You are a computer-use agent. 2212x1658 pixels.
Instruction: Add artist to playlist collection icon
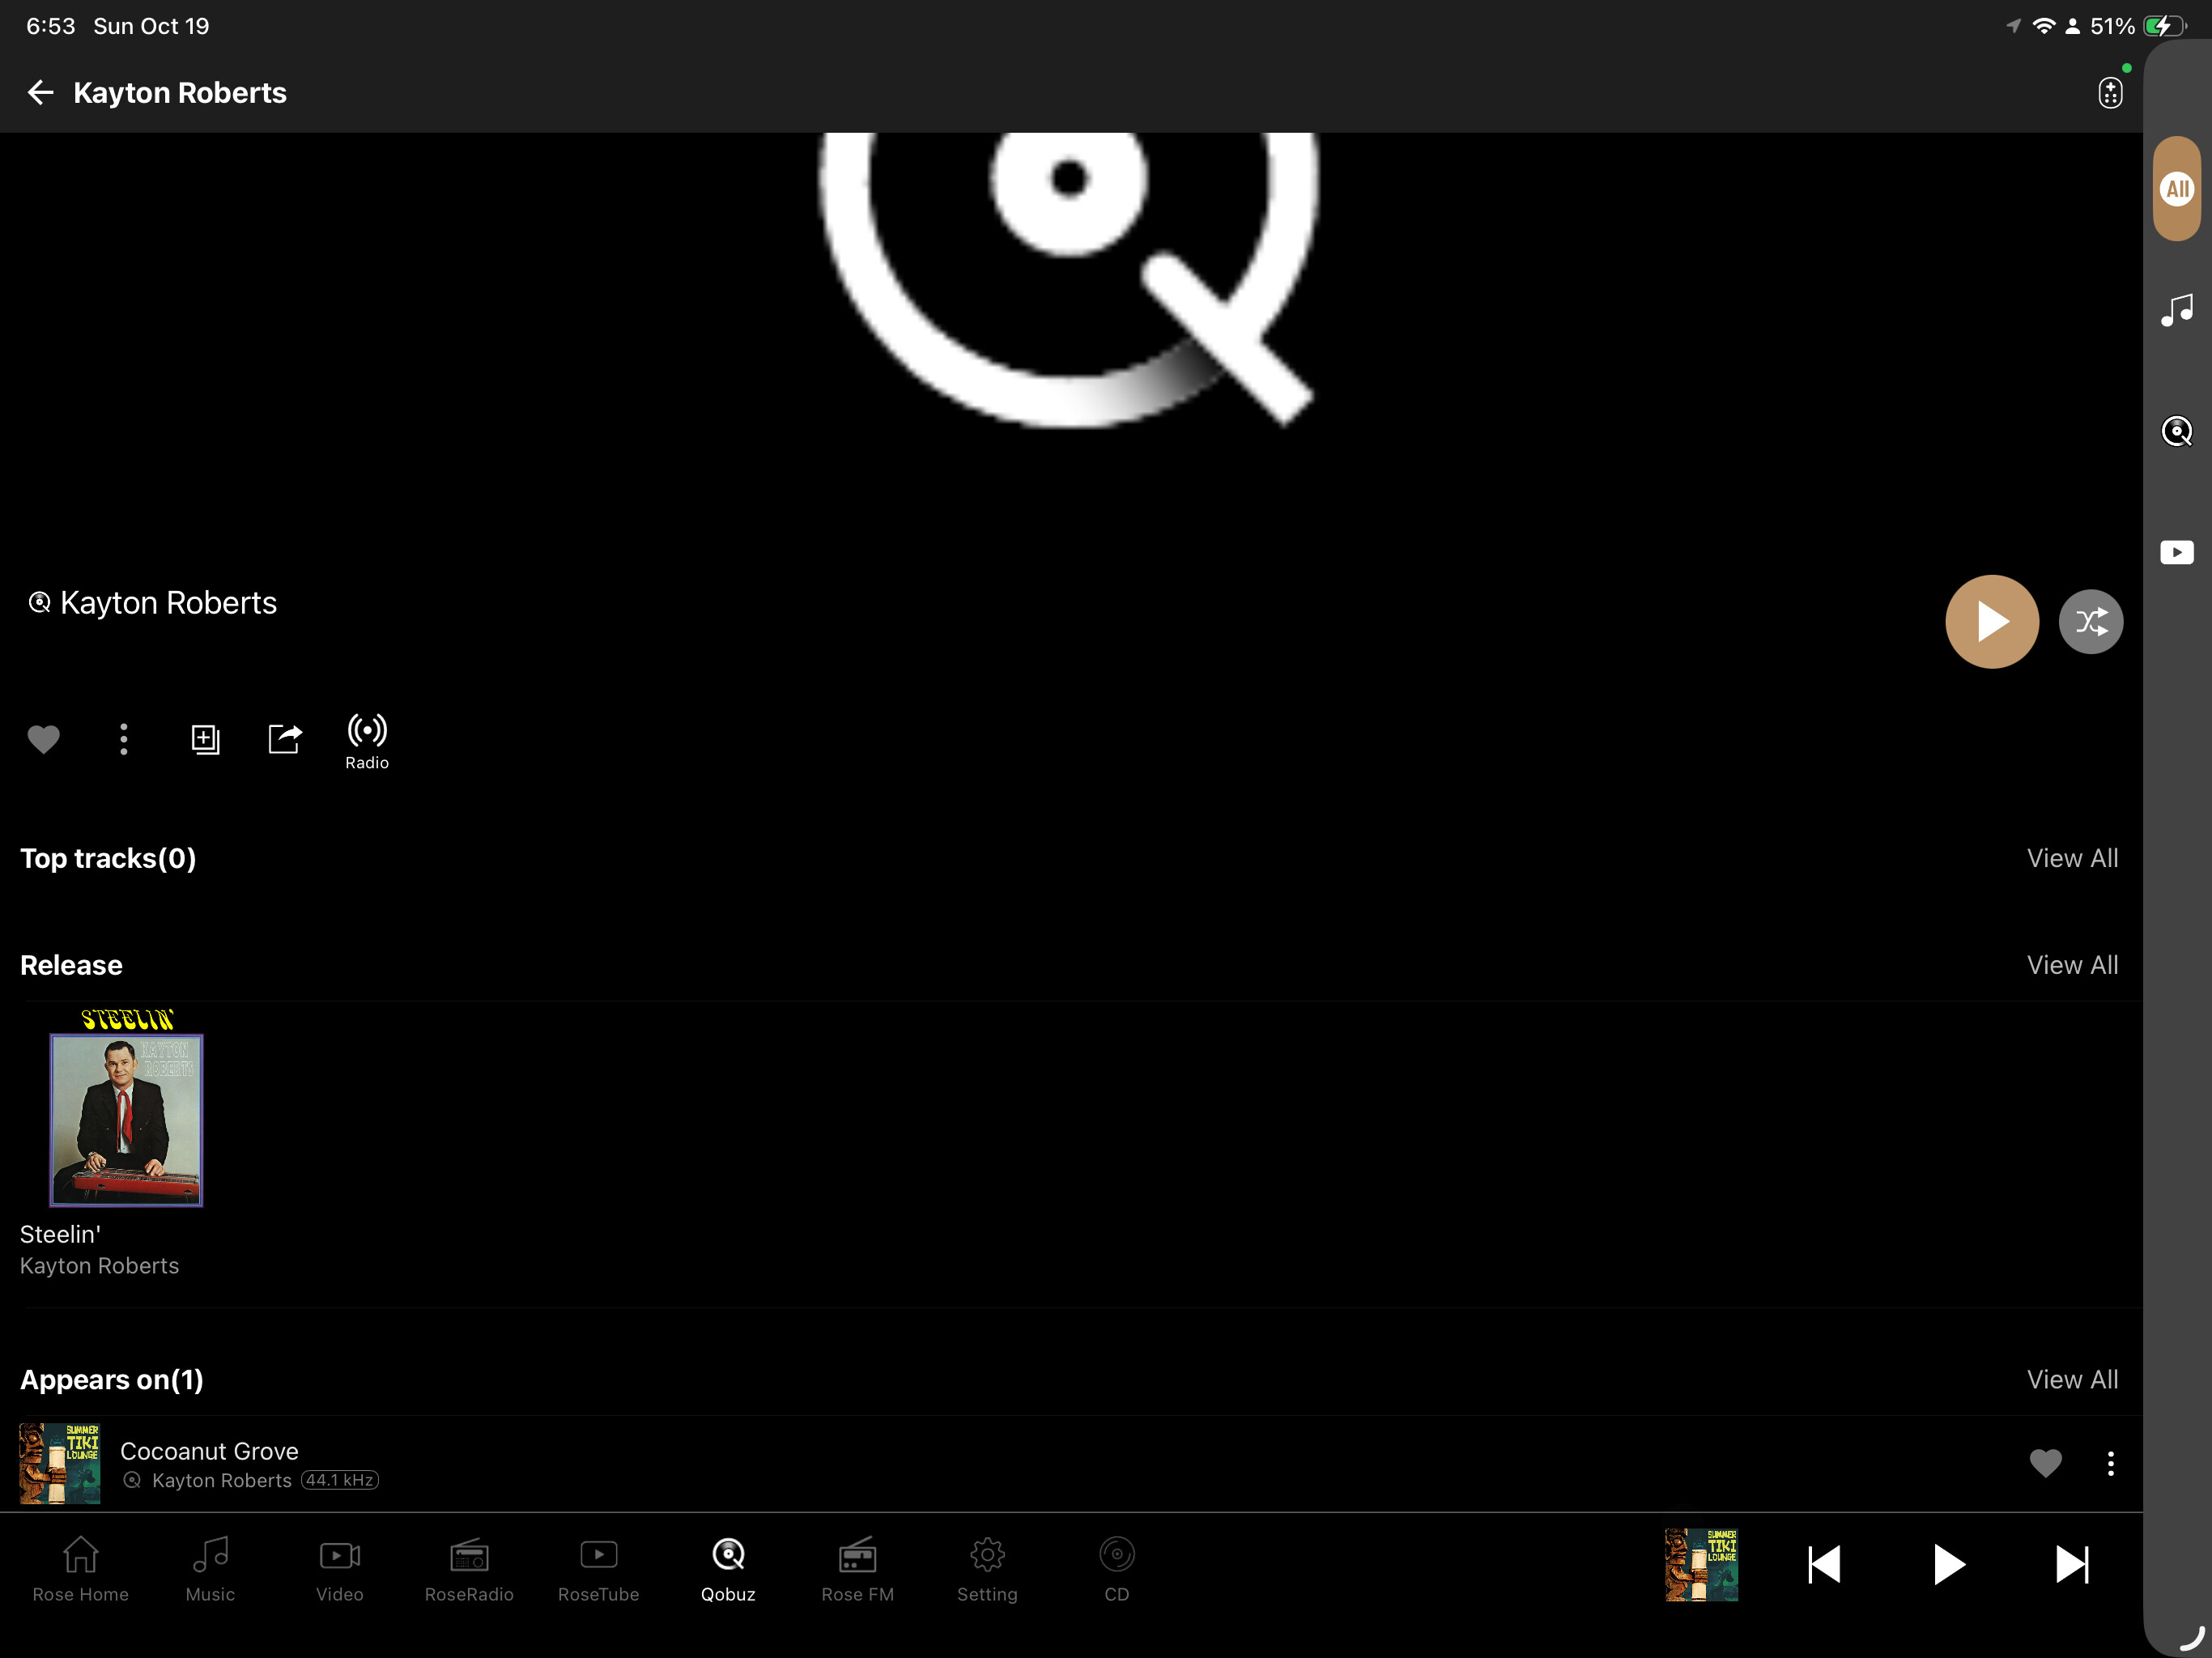coord(205,739)
